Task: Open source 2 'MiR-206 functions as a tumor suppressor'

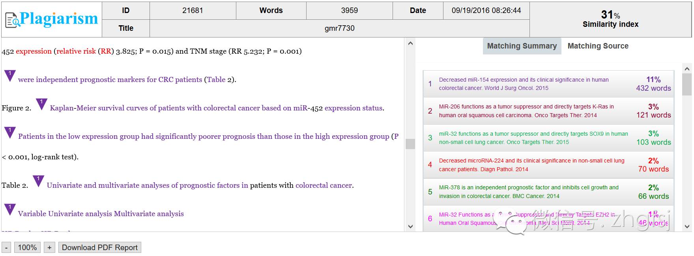Action: click(x=548, y=111)
